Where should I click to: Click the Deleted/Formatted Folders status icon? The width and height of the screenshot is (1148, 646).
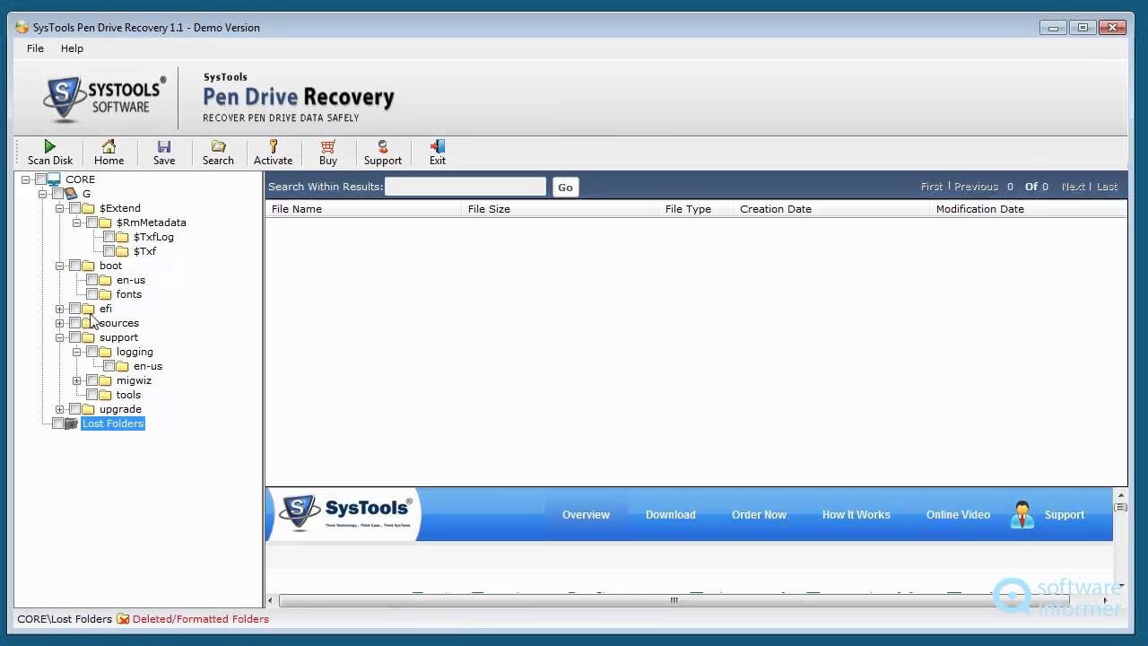[x=123, y=619]
